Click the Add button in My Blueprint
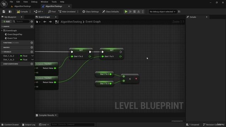The image size is (226, 127). coord(6,22)
